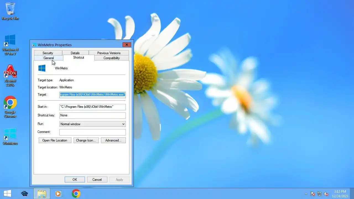Open File Explorer from the taskbar
Viewport: 354px width, 199px height.
point(42,193)
